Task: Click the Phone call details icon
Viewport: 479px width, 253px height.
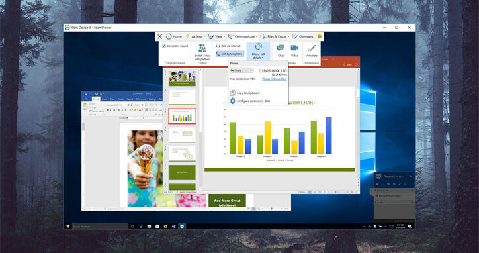Action: coord(258,47)
